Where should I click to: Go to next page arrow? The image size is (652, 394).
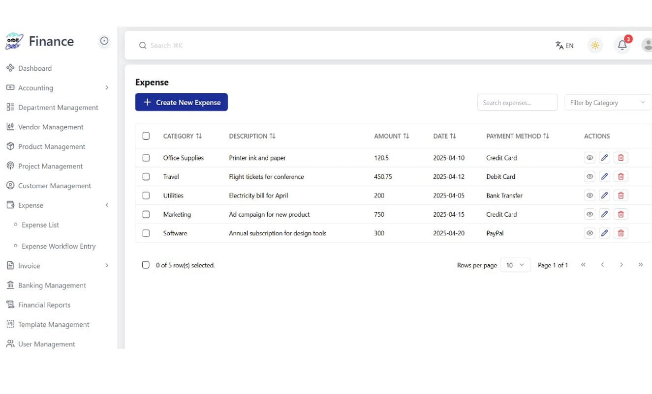tap(621, 265)
